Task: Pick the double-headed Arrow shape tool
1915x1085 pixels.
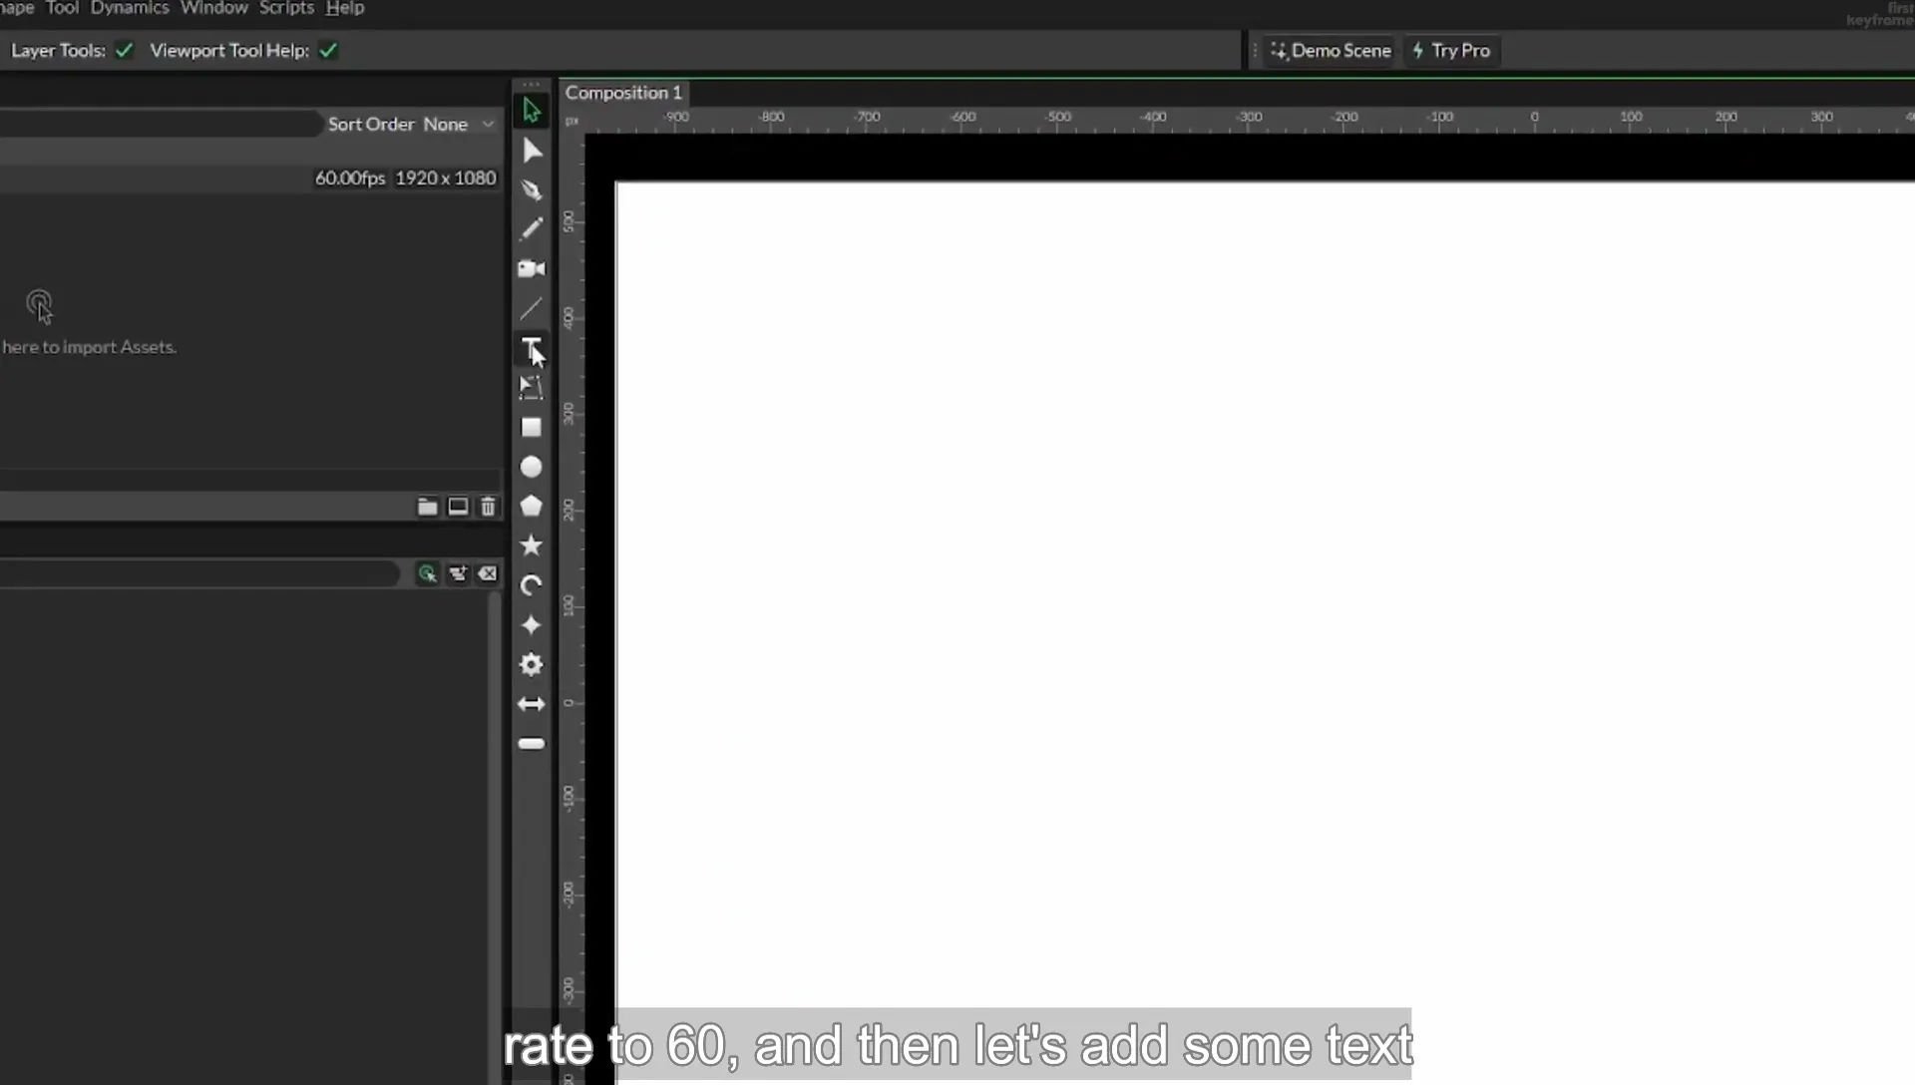Action: [x=532, y=704]
